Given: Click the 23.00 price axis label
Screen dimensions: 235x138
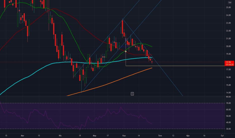Looking at the screenshot, I should (x=228, y=23).
